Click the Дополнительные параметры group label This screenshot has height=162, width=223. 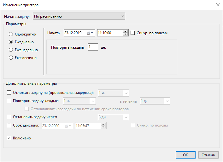(x=31, y=84)
